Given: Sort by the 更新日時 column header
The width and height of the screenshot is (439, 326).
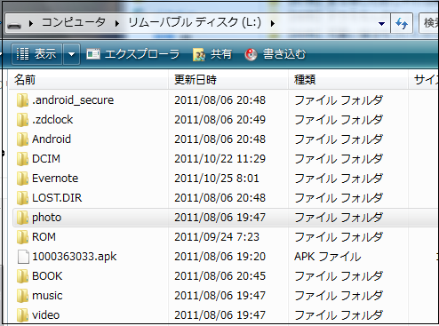Looking at the screenshot, I should [x=228, y=80].
